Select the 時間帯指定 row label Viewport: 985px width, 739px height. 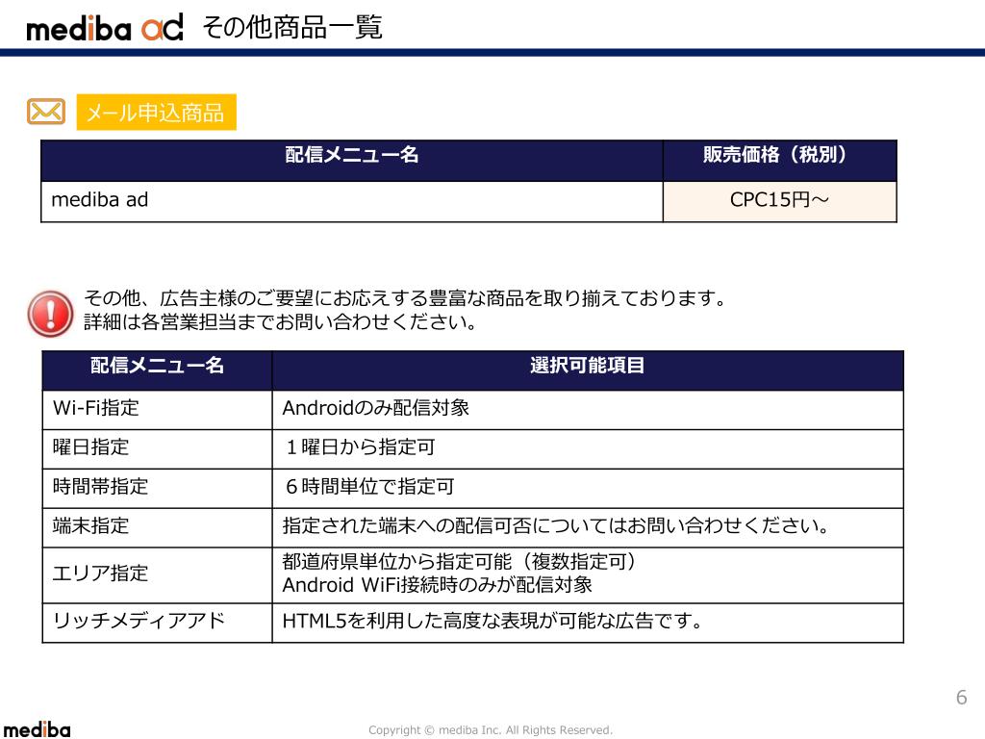pyautogui.click(x=157, y=488)
